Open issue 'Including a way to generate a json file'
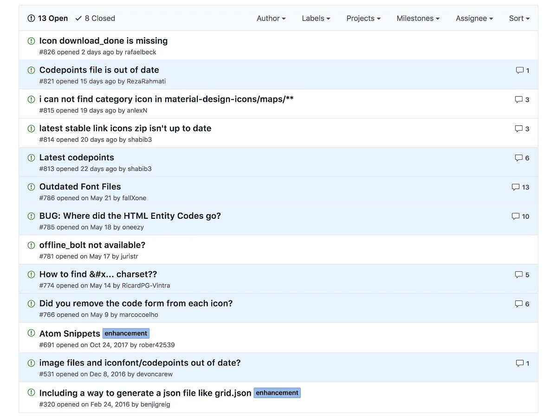 (x=145, y=393)
